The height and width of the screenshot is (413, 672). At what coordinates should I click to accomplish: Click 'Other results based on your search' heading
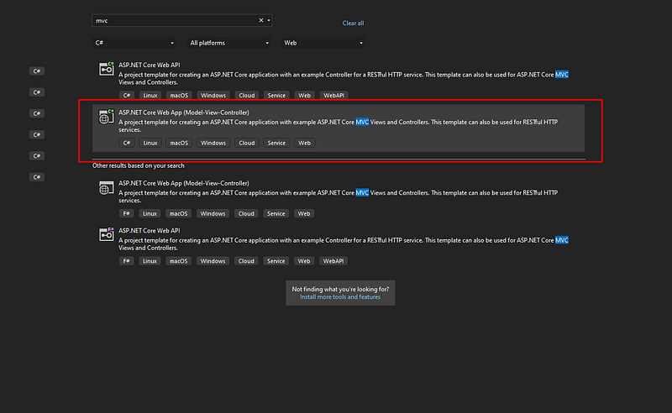[139, 166]
